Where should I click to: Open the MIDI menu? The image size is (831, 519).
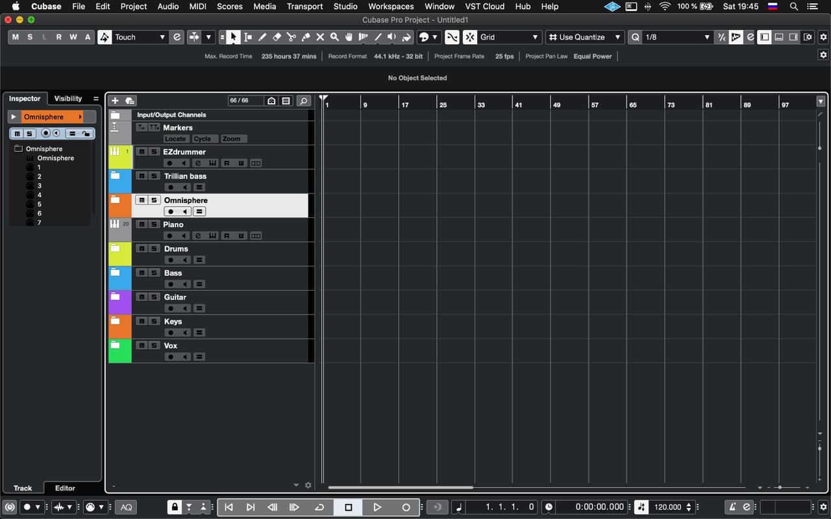pyautogui.click(x=198, y=6)
